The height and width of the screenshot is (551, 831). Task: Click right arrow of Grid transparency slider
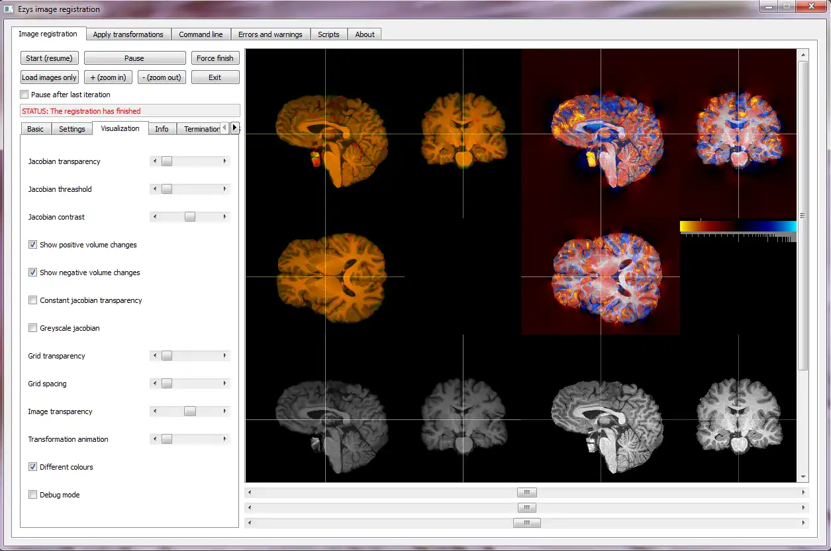point(224,356)
